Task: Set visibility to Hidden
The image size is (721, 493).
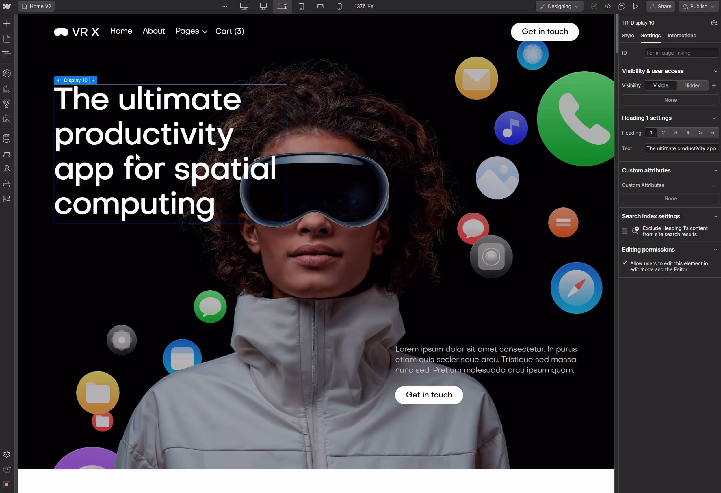Action: [x=692, y=85]
